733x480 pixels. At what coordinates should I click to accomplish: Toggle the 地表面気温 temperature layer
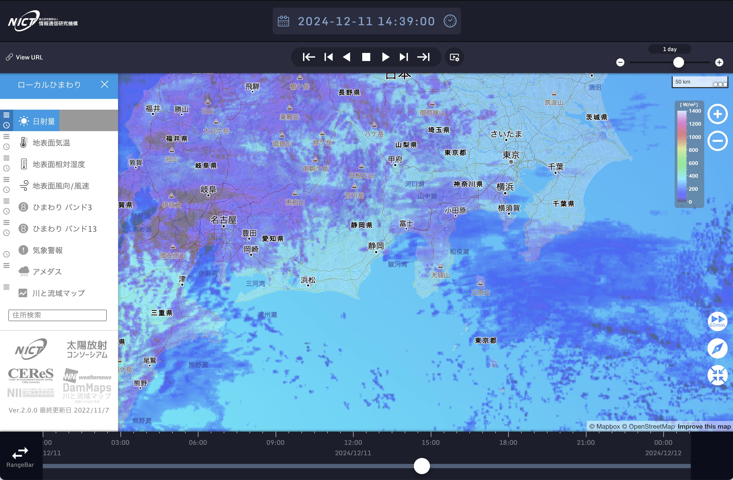tap(51, 143)
